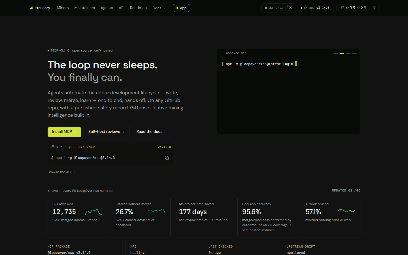Click the yellow star count 18
Screen dimensions: 408x255
tap(350, 8)
